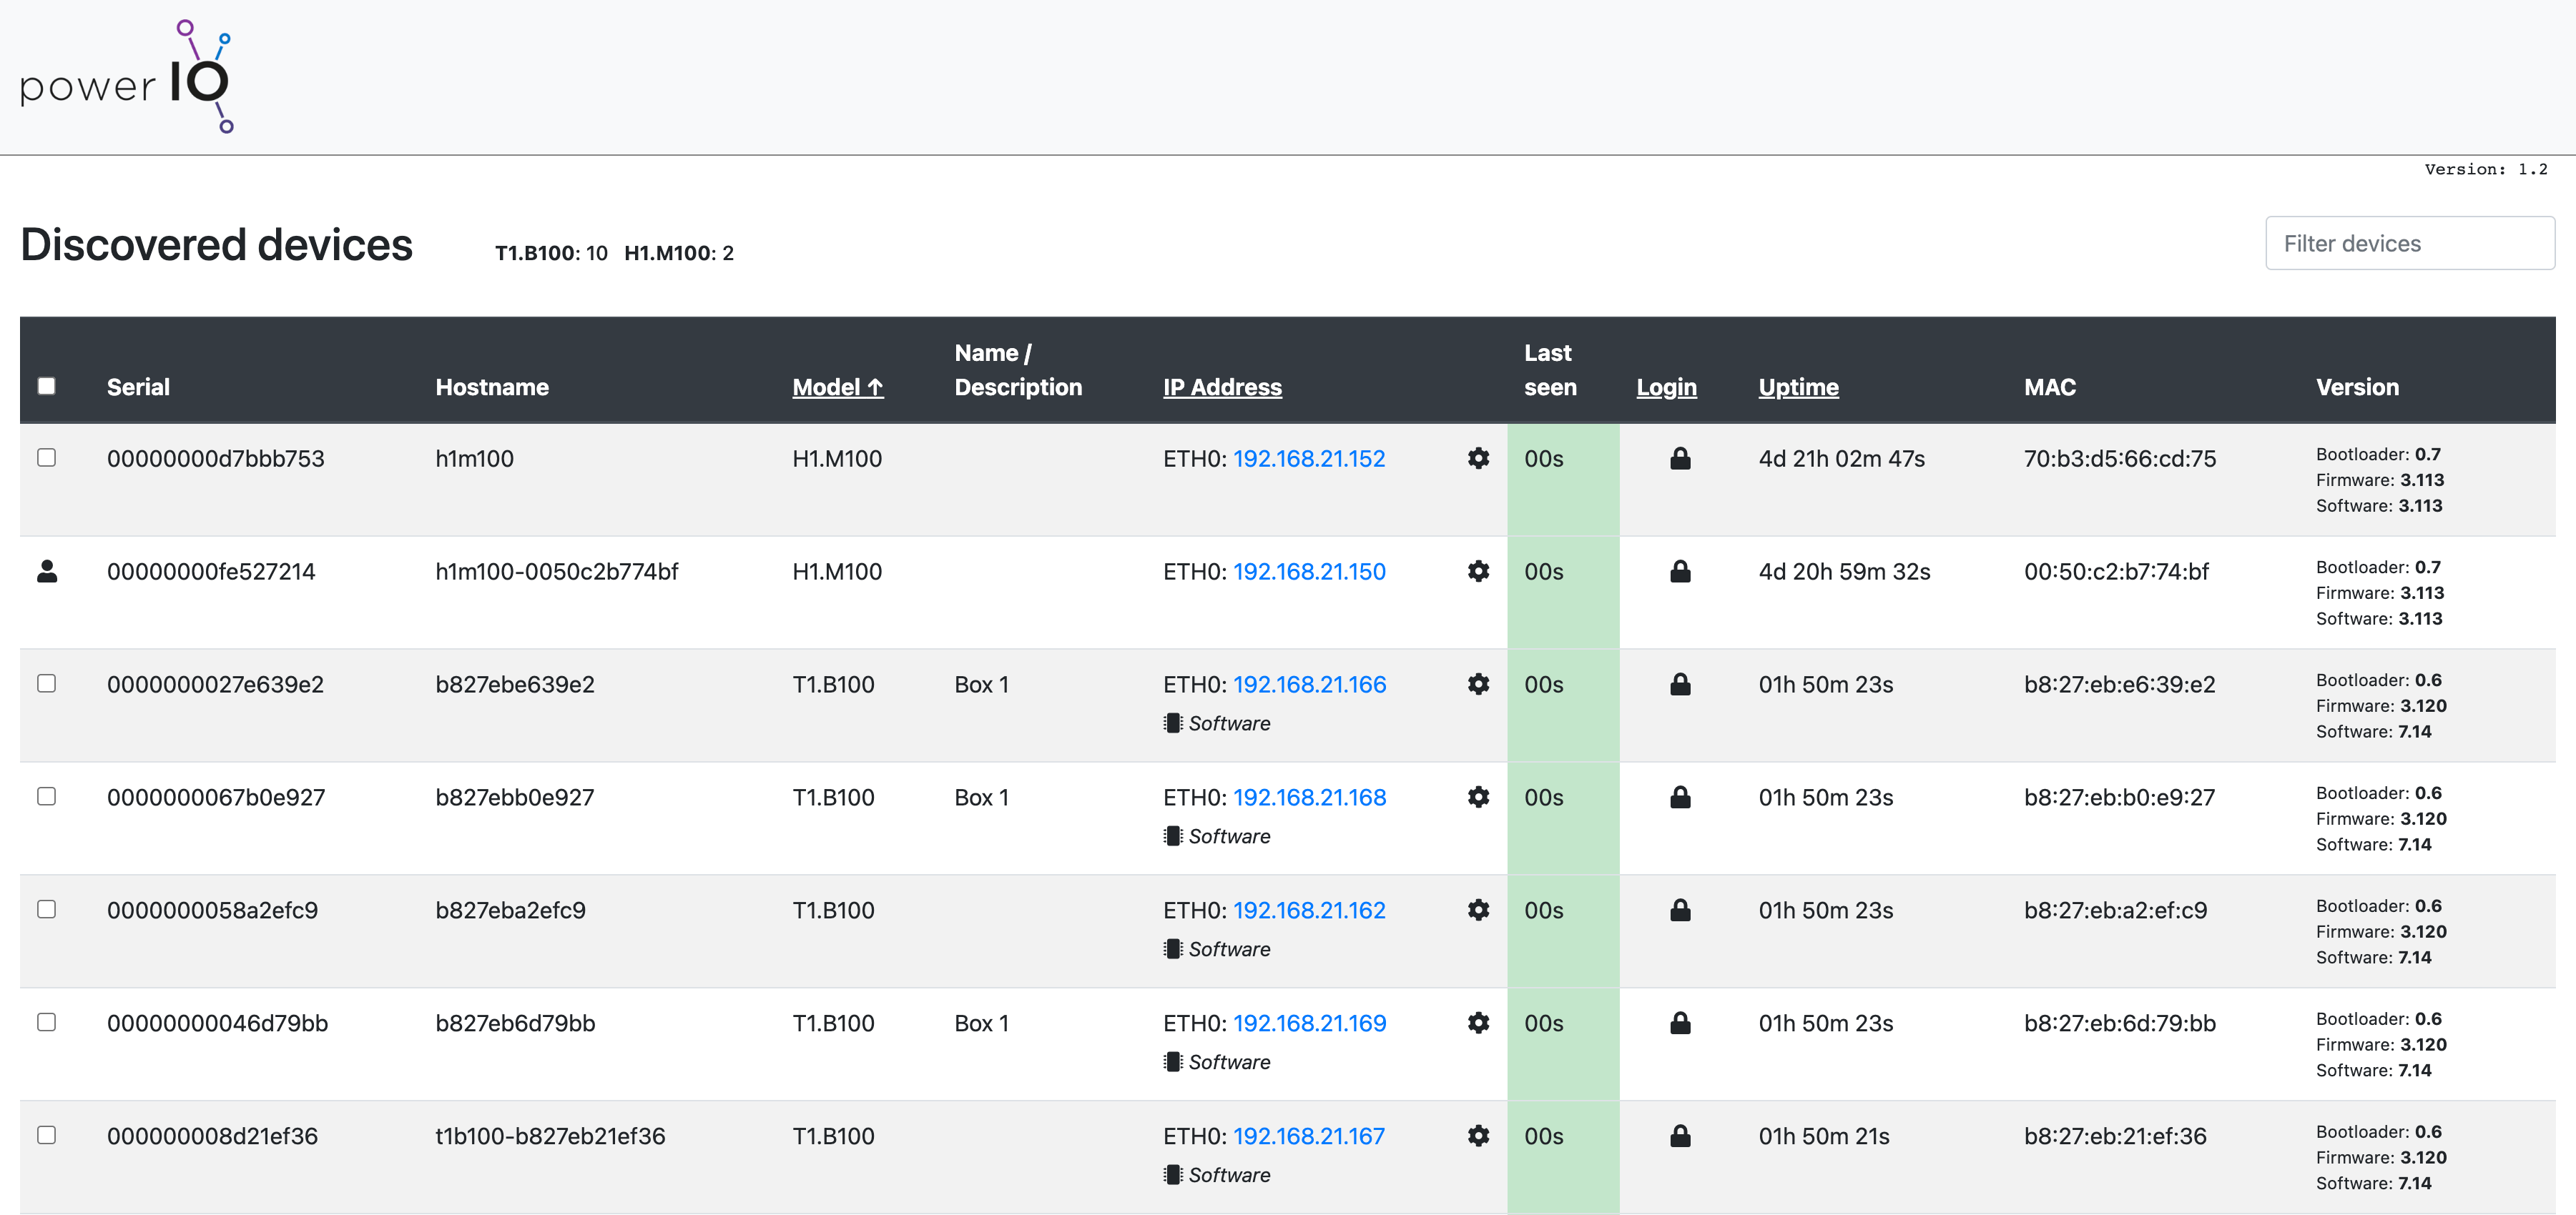Sort devices by Uptime header
This screenshot has height=1215, width=2576.
point(1797,387)
